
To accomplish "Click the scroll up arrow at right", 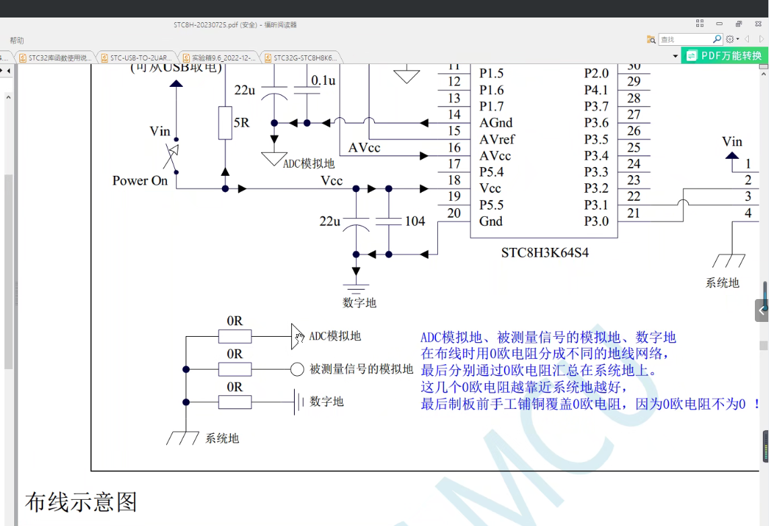I will (x=764, y=73).
